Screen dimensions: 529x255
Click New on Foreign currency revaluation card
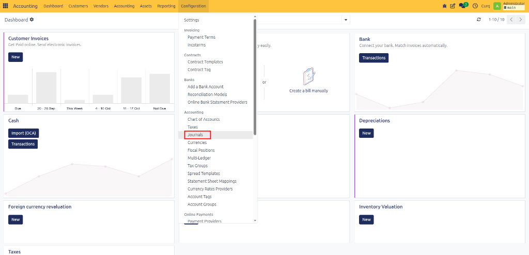click(15, 219)
